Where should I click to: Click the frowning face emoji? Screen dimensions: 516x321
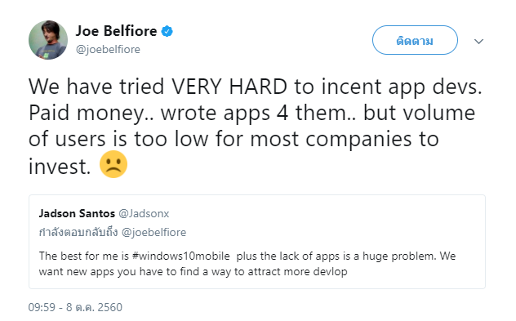113,164
